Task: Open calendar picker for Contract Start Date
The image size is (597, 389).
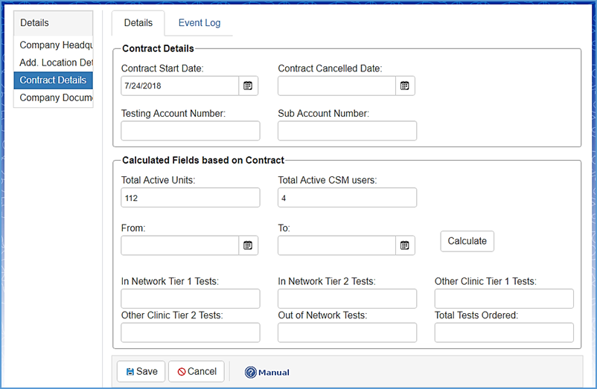Action: coord(249,86)
